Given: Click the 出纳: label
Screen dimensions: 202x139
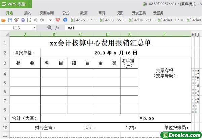Looking at the screenshot, I should 131,128.
